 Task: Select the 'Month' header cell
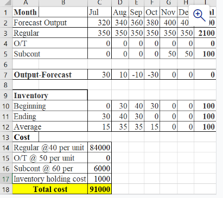click(x=26, y=12)
